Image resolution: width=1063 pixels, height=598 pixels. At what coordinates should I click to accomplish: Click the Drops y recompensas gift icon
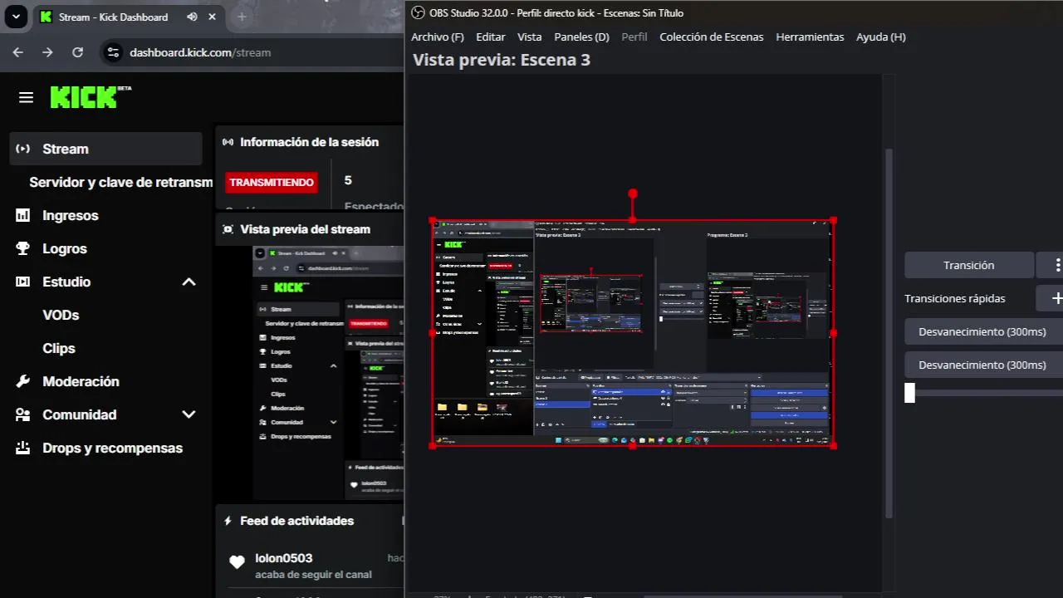point(23,448)
